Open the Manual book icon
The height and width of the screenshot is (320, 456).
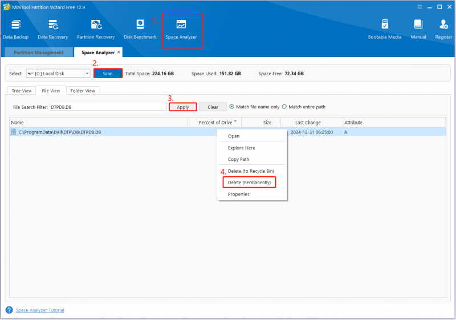tap(418, 25)
